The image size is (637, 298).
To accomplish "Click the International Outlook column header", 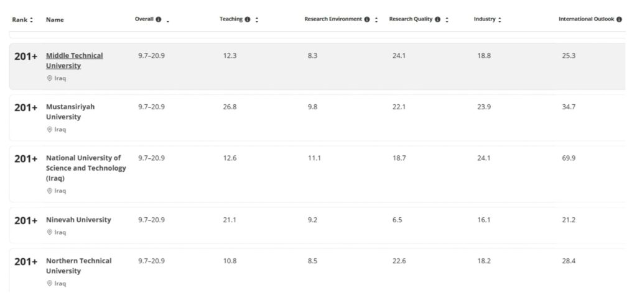I will click(x=586, y=19).
